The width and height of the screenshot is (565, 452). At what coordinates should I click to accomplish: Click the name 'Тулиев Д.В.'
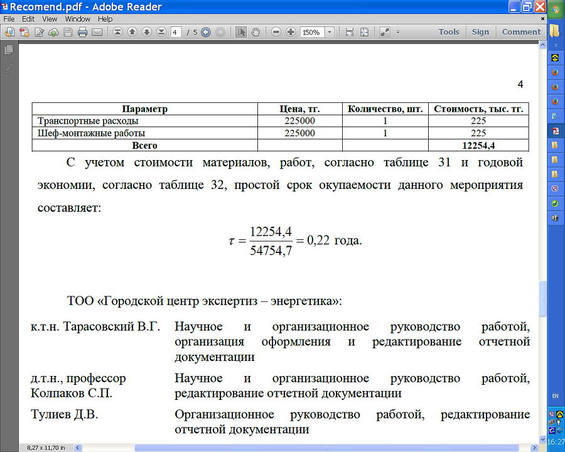[x=64, y=414]
